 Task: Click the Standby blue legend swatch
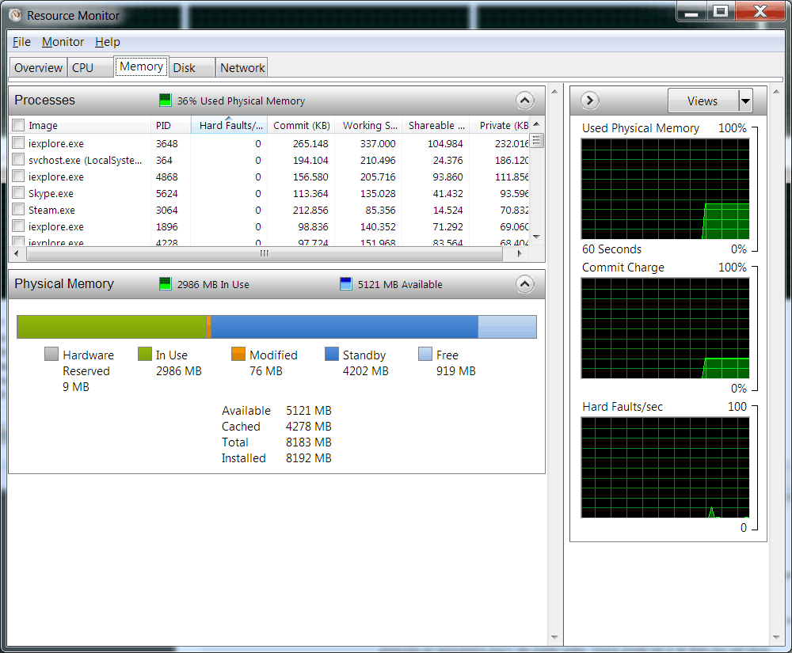tap(331, 354)
